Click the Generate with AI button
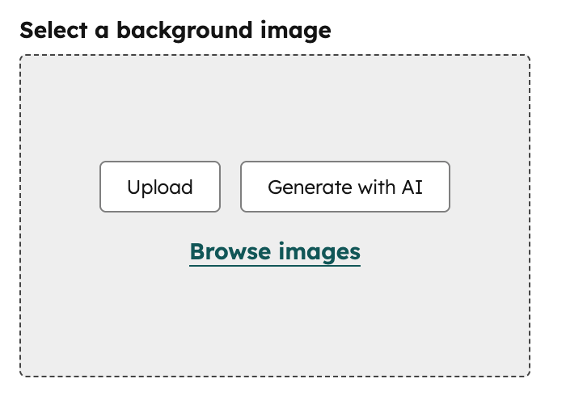This screenshot has width=566, height=404. pyautogui.click(x=345, y=187)
